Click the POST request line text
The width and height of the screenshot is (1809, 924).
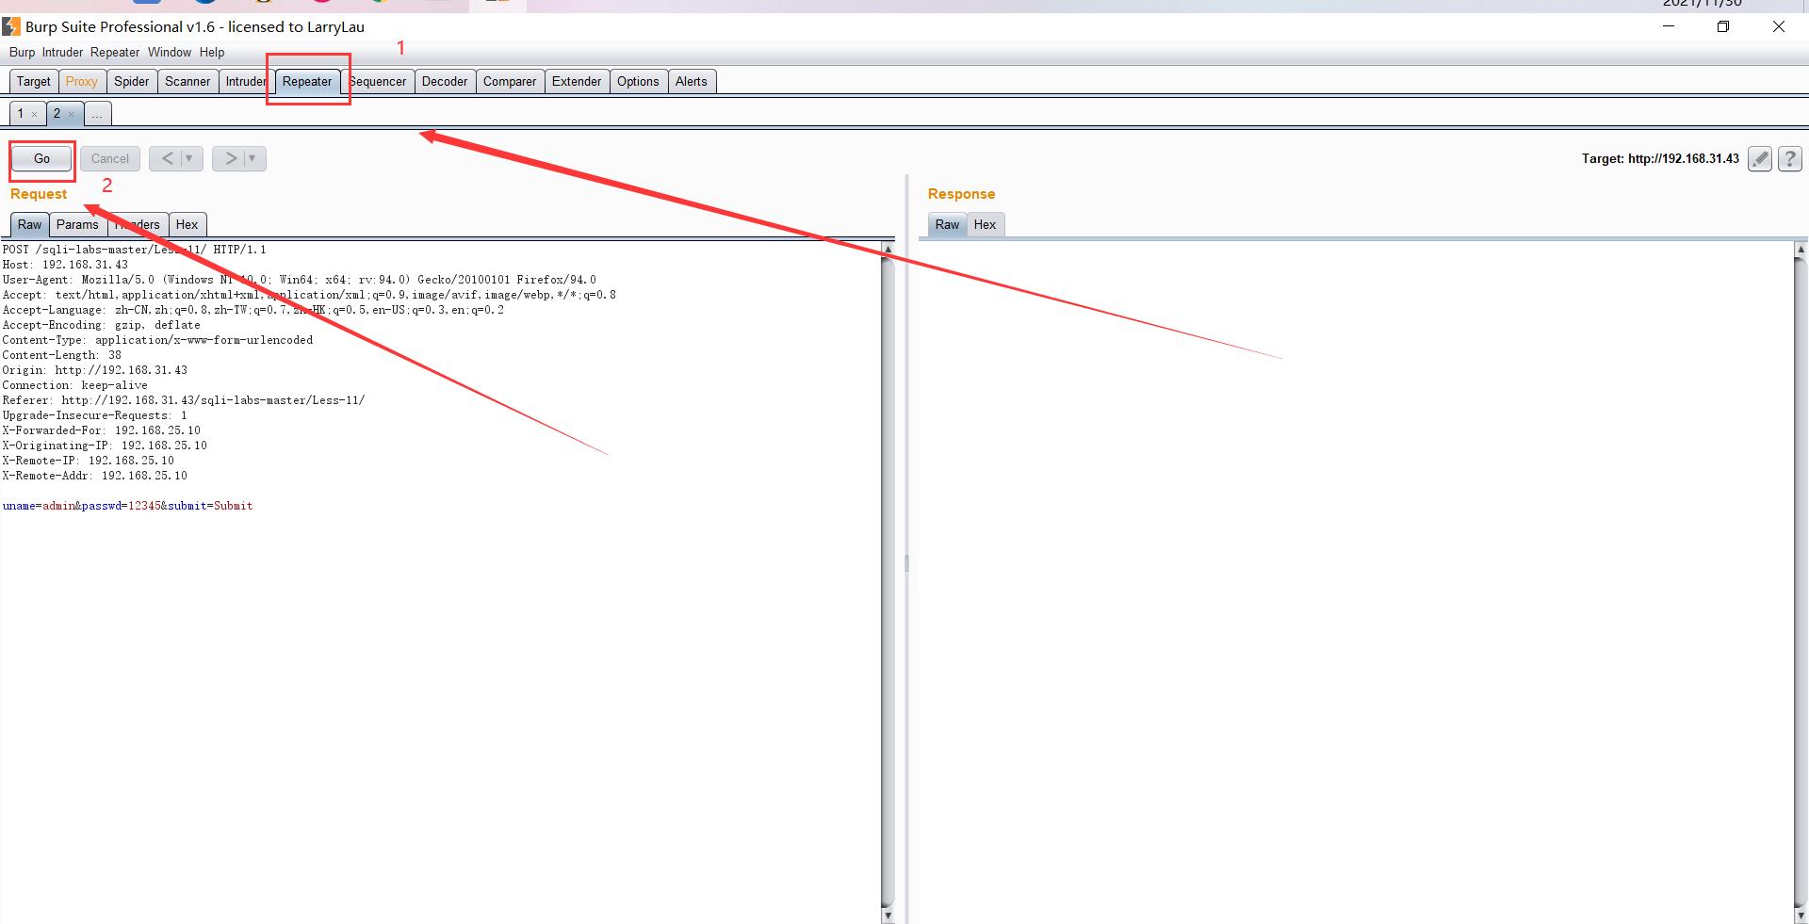point(134,250)
